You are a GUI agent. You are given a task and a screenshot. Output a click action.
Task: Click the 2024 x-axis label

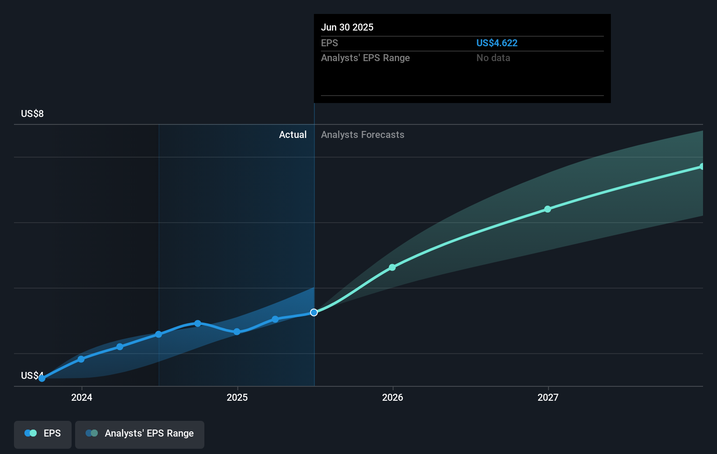pos(82,398)
